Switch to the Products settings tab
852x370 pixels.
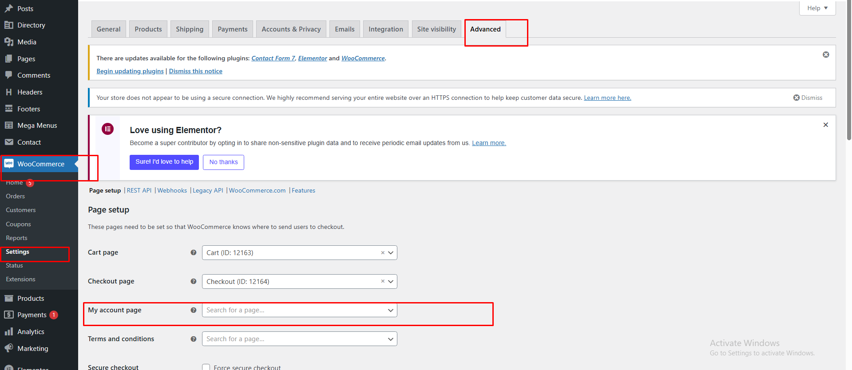tap(148, 29)
